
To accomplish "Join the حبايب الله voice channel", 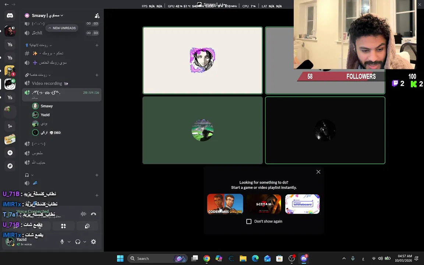I will point(62,163).
